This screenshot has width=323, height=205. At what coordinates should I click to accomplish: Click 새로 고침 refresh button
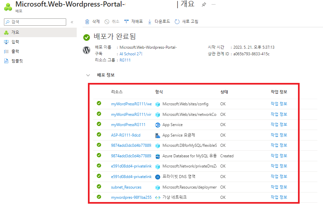click(x=186, y=21)
